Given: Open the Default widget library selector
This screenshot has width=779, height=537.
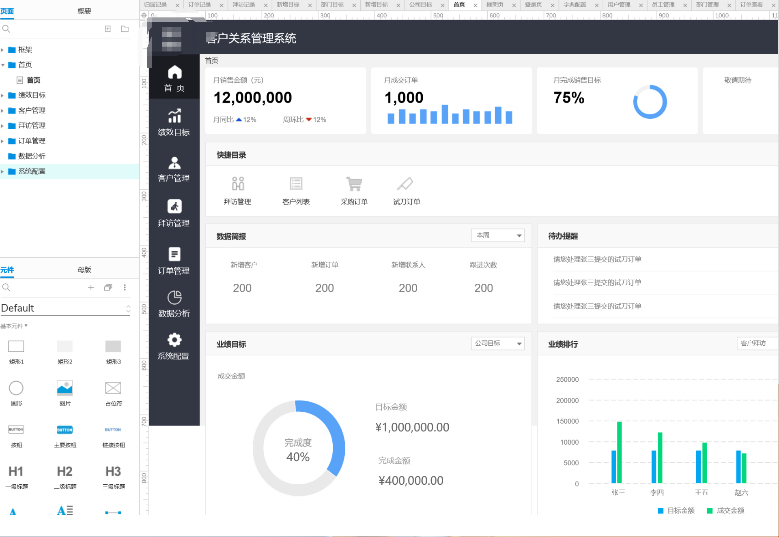Looking at the screenshot, I should 66,308.
